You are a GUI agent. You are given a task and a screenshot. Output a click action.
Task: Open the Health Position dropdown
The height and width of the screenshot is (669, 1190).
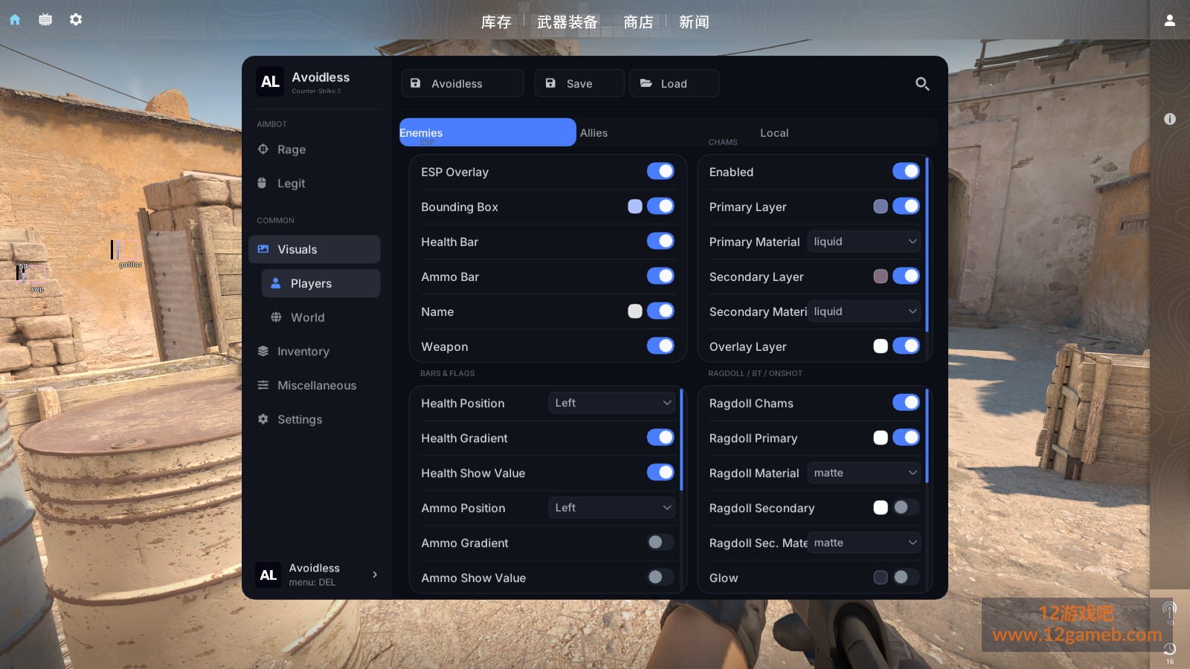[x=612, y=403]
